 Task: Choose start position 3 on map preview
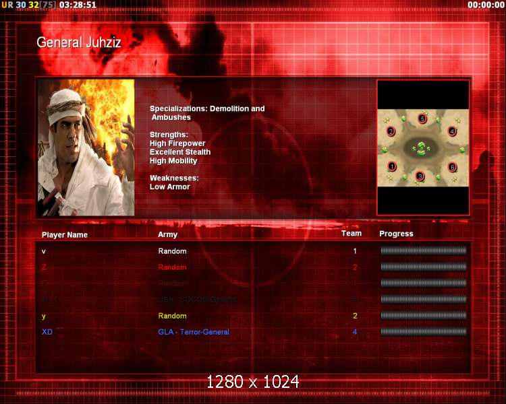420,176
